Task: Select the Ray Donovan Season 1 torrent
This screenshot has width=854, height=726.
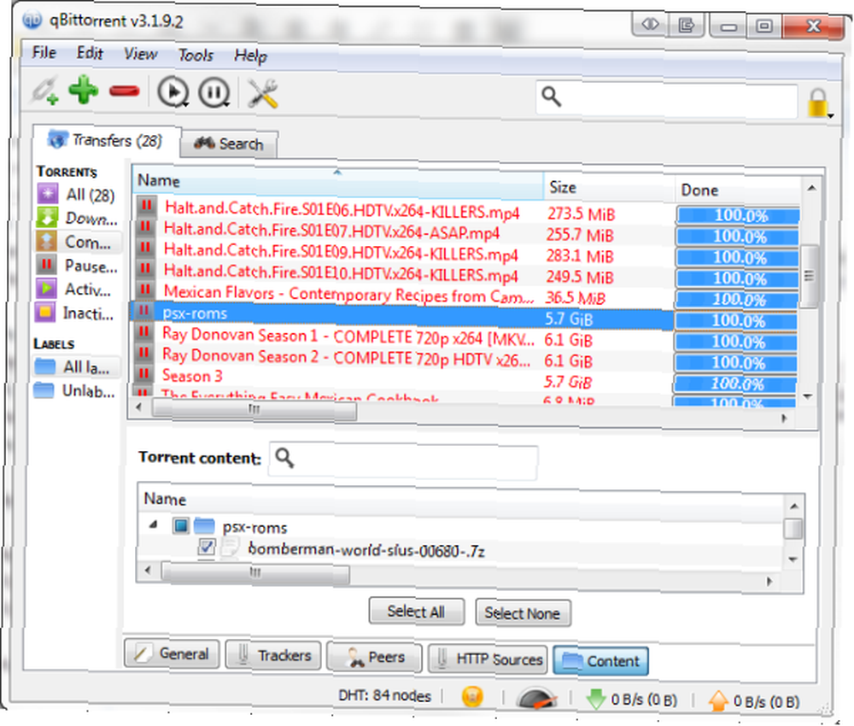Action: (x=348, y=337)
